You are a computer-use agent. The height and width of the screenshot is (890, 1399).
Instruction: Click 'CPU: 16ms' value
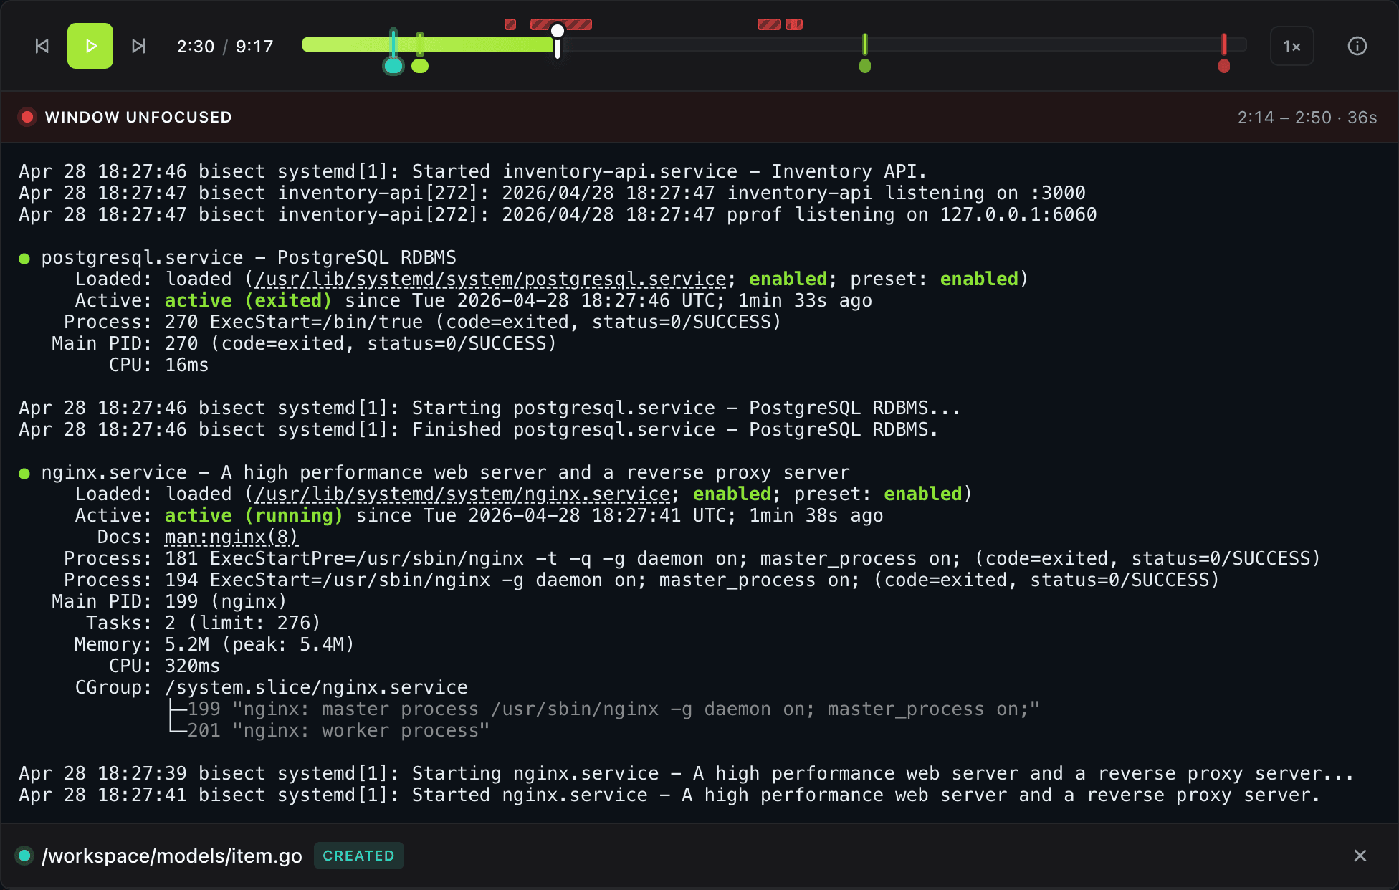coord(187,365)
